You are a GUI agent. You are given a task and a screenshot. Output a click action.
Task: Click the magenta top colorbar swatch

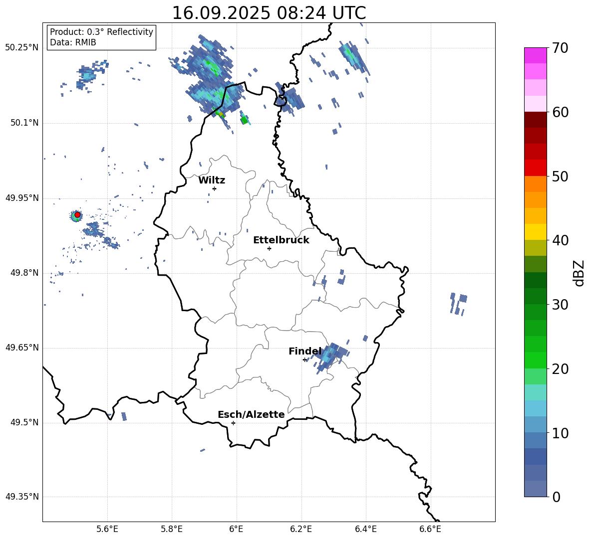536,55
